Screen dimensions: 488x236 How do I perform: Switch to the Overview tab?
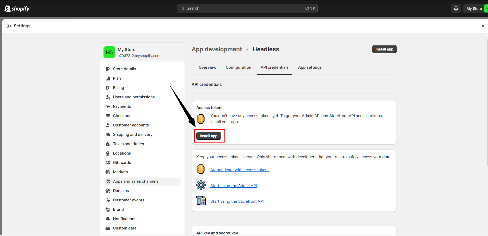point(207,67)
